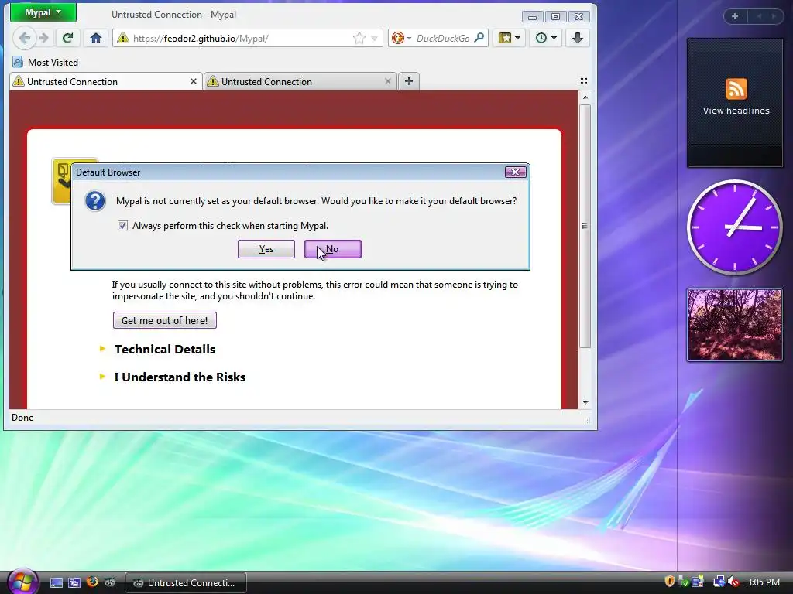Screen dimensions: 793x594
Task: Click Switch between windows quick launch icon
Action: click(x=74, y=582)
